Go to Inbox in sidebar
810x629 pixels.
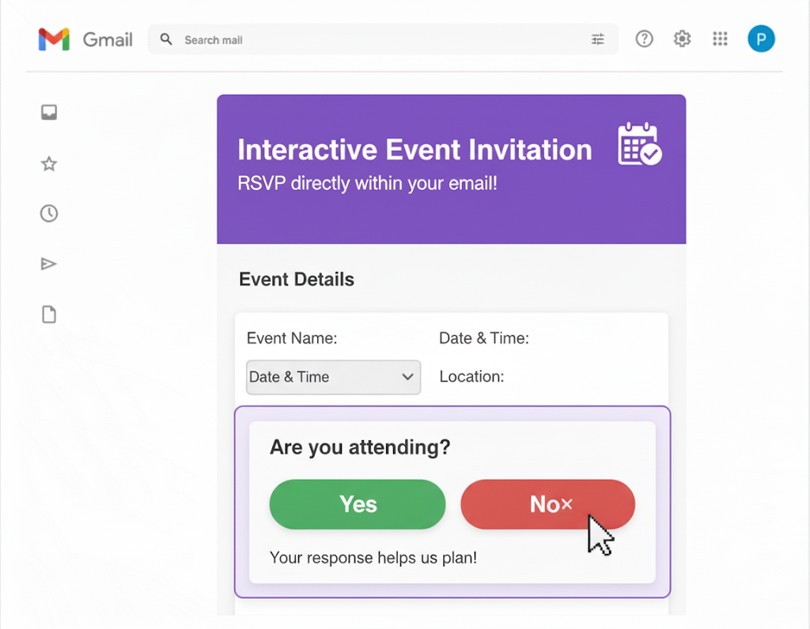tap(49, 113)
